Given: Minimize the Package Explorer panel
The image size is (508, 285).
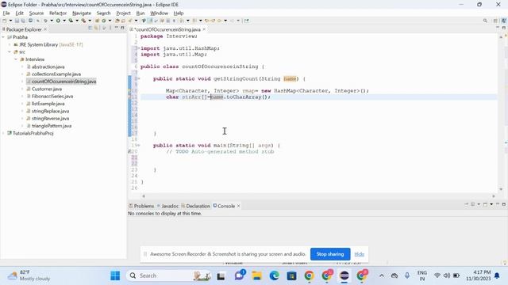Looking at the screenshot, I should click(x=117, y=28).
